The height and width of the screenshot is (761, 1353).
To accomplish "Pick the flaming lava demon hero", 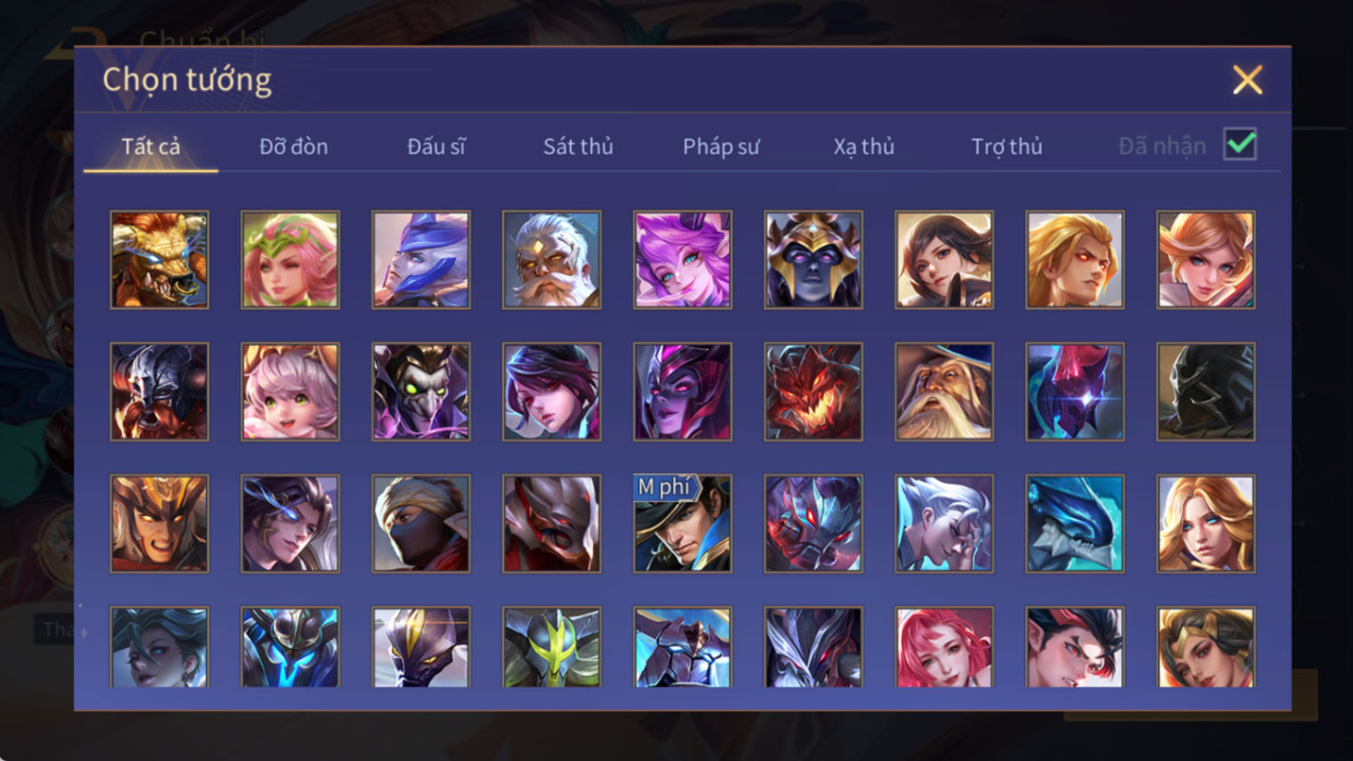I will [813, 391].
